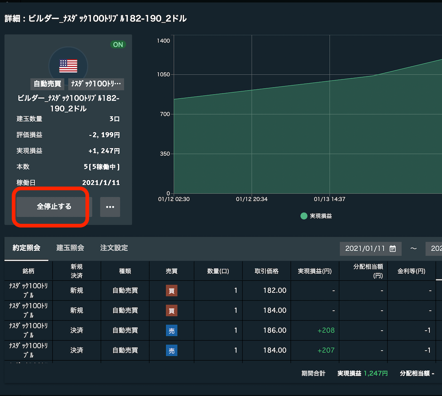442x396 pixels.
Task: Click the 分配相当額(円) column header
Action: click(x=364, y=271)
